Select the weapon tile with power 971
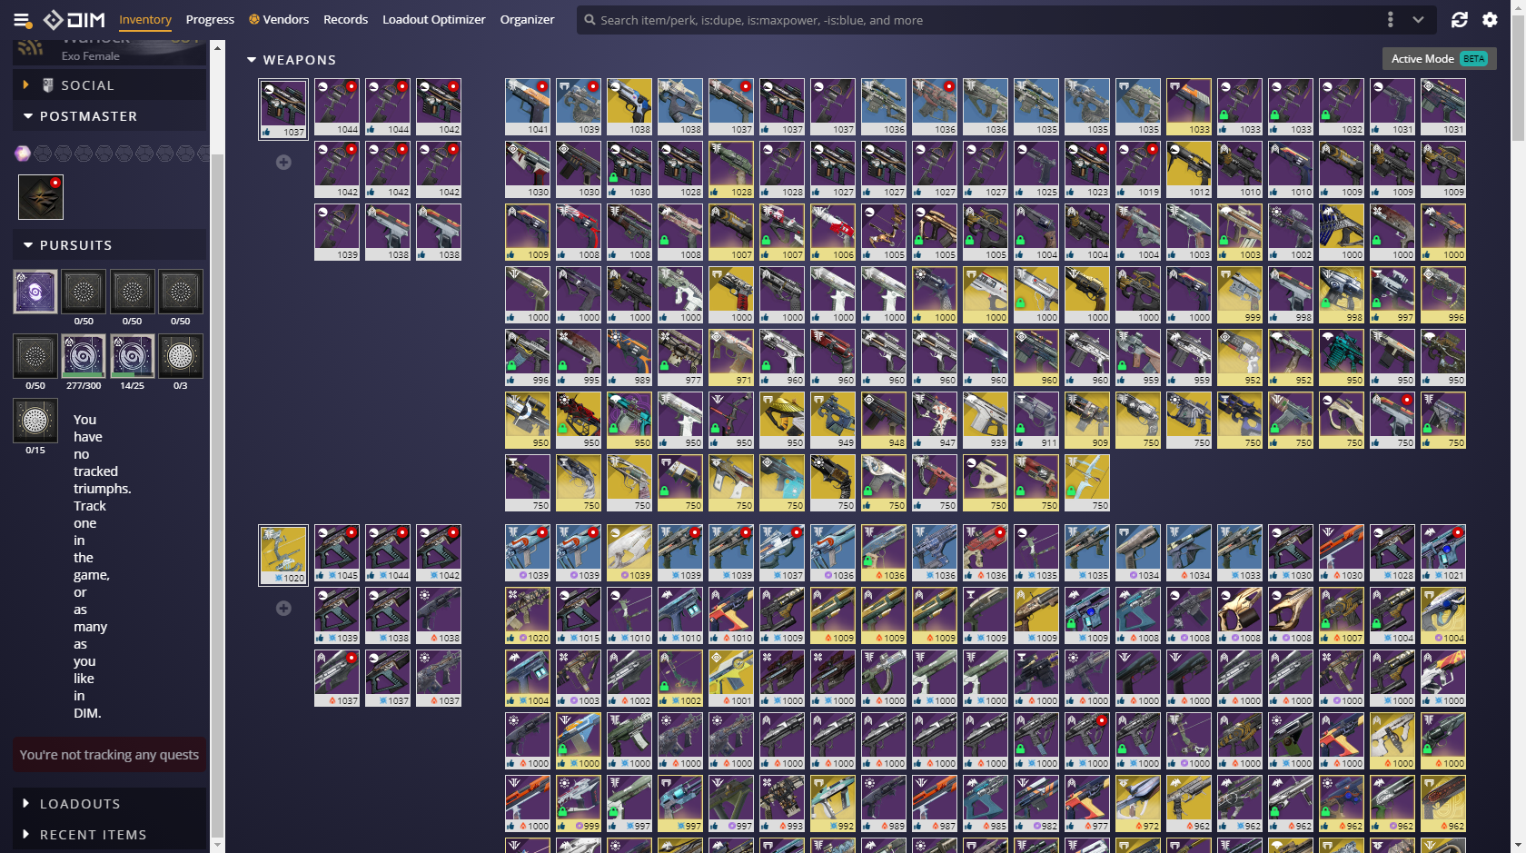Viewport: 1526px width, 853px height. pyautogui.click(x=731, y=358)
